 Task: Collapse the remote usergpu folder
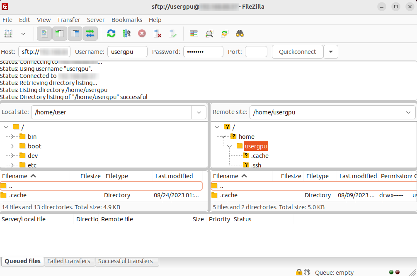tap(230, 146)
